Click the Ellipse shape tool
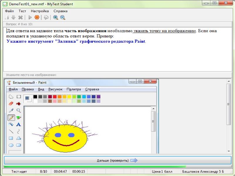Screen dimensions: 235x176 11,145
